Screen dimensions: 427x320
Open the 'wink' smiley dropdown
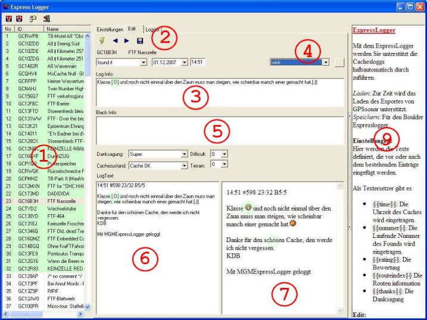pyautogui.click(x=326, y=62)
